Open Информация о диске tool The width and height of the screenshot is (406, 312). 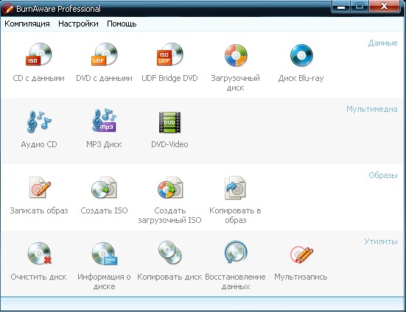(105, 254)
